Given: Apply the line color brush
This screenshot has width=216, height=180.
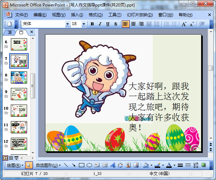Looking at the screenshot, I should (x=157, y=165).
